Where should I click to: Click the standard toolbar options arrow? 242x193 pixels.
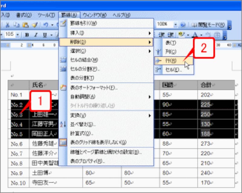tap(230, 25)
